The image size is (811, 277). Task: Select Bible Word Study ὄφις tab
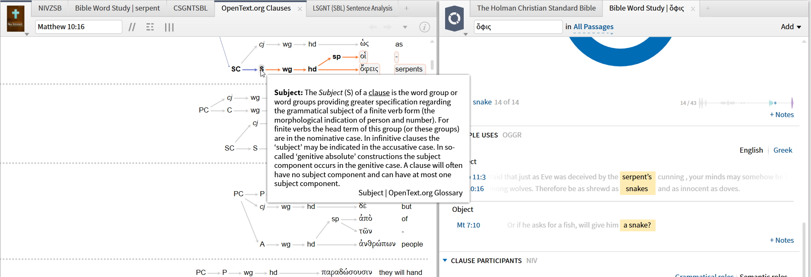point(646,8)
